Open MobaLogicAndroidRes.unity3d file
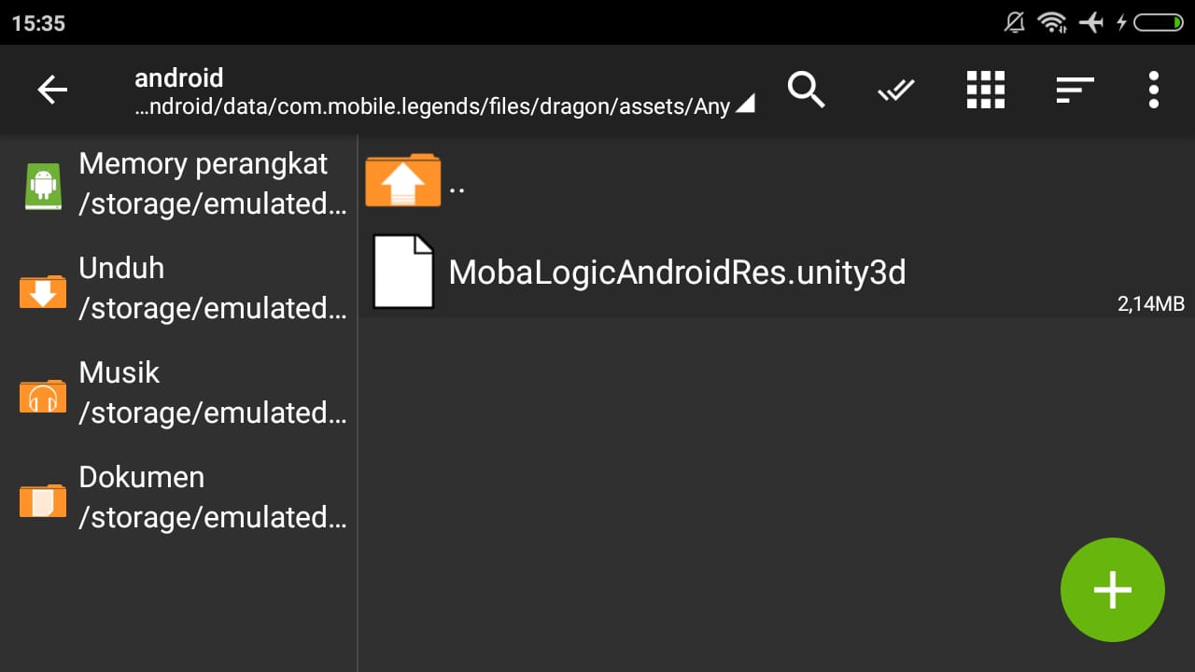Viewport: 1195px width, 672px height. (x=677, y=273)
